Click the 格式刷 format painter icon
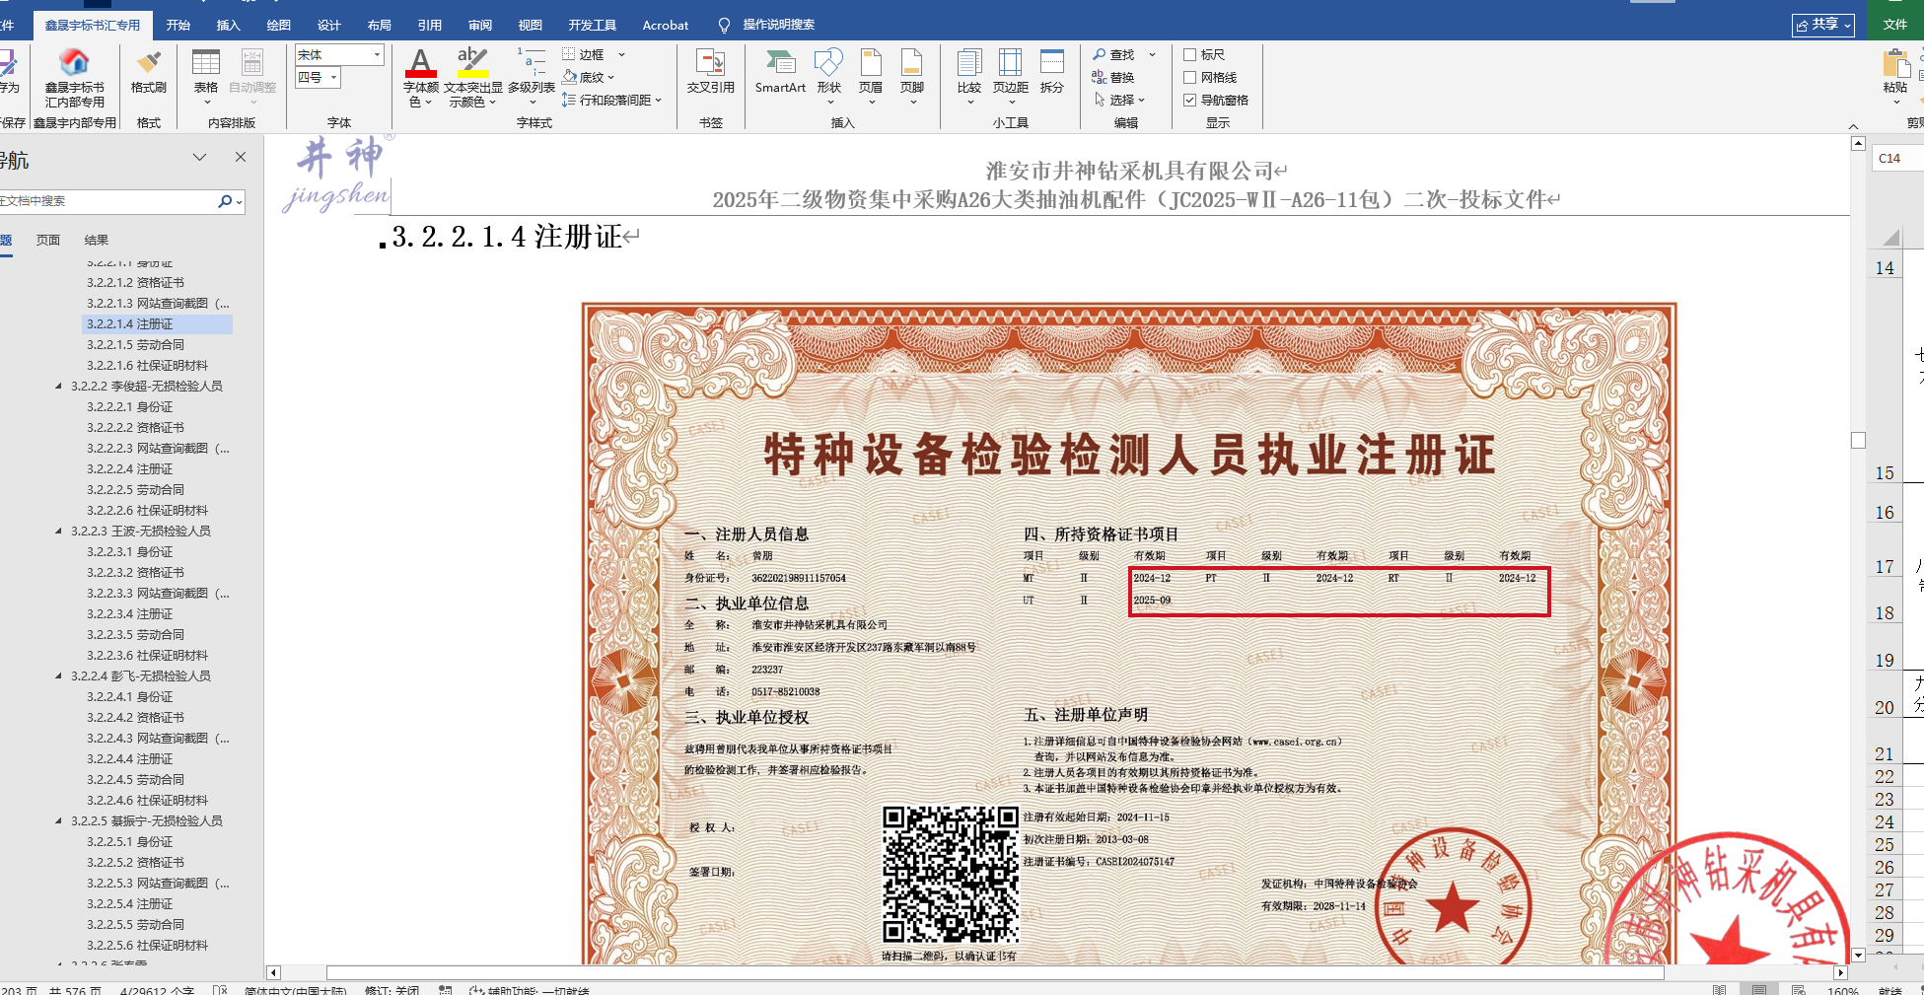 [x=149, y=65]
